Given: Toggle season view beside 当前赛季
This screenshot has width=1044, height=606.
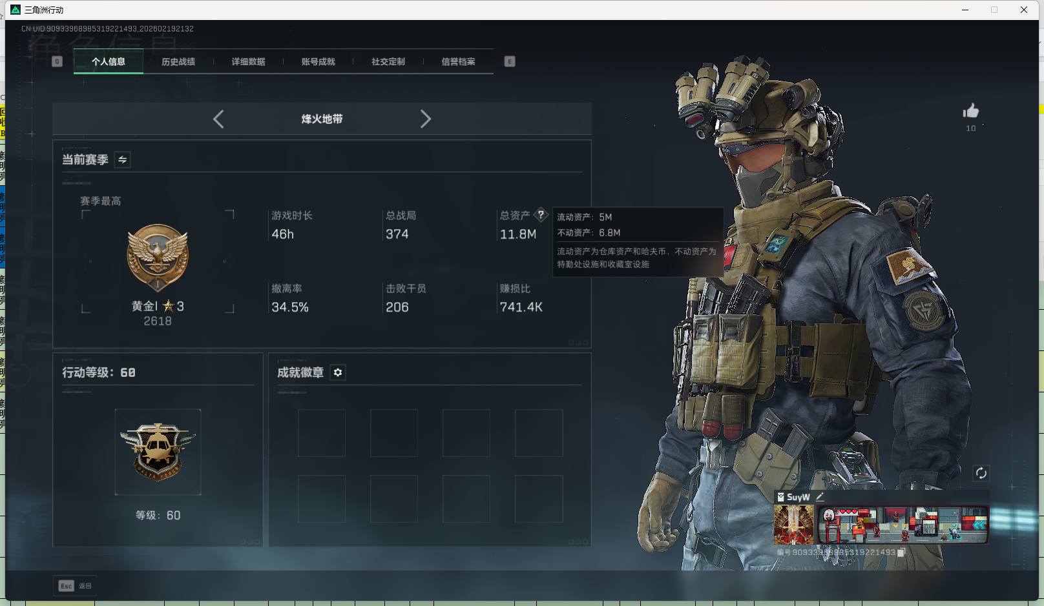Looking at the screenshot, I should click(123, 159).
